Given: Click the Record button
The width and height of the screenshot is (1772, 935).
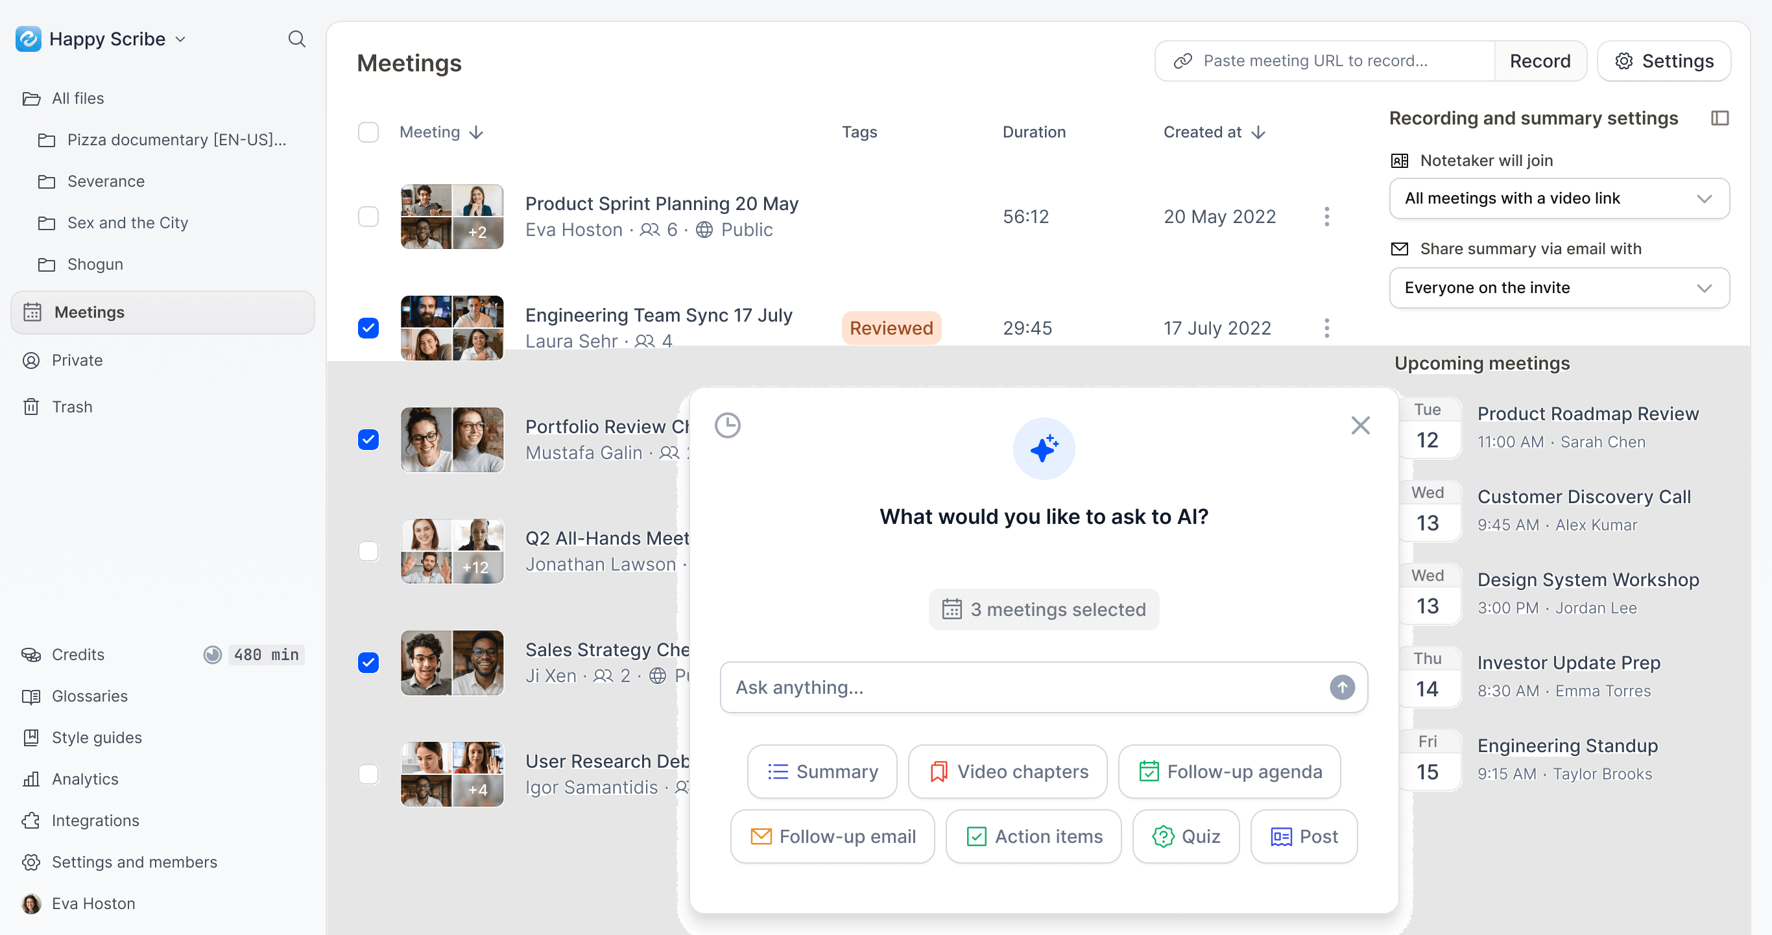Looking at the screenshot, I should pyautogui.click(x=1540, y=61).
